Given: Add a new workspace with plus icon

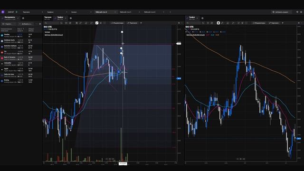Looking at the screenshot, I should point(170,12).
